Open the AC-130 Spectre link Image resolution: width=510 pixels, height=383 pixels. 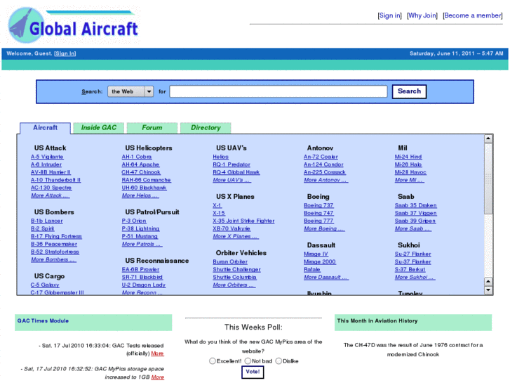51,188
